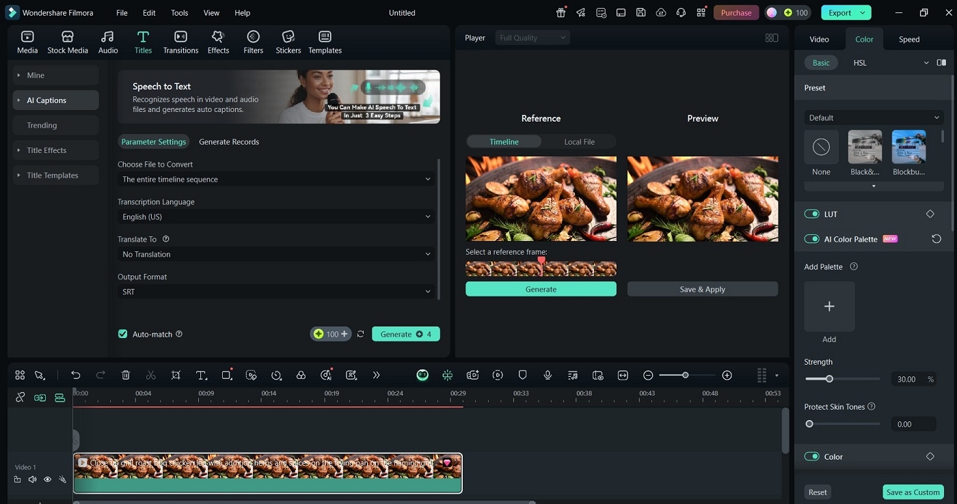The width and height of the screenshot is (957, 504).
Task: Click the gift icon in title bar
Action: 561,12
